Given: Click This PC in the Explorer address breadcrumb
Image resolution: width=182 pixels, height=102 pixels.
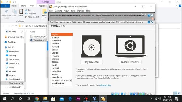Looking at the screenshot, I should 28,26.
